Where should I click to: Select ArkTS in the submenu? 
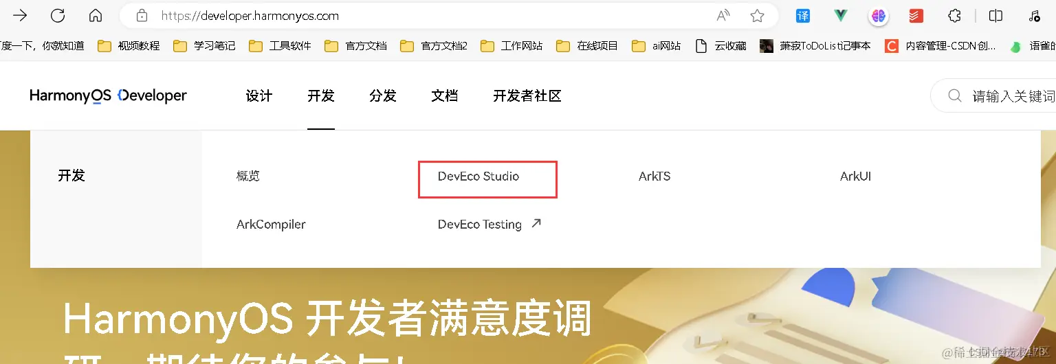654,177
